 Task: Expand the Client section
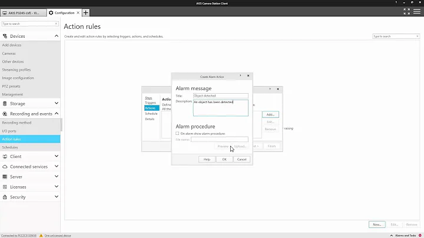point(57,156)
